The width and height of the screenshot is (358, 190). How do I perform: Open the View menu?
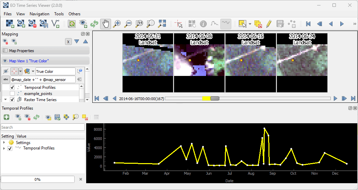pyautogui.click(x=20, y=14)
